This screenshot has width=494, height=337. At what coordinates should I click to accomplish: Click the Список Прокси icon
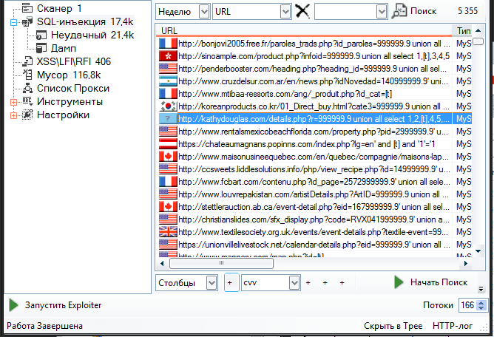click(27, 88)
